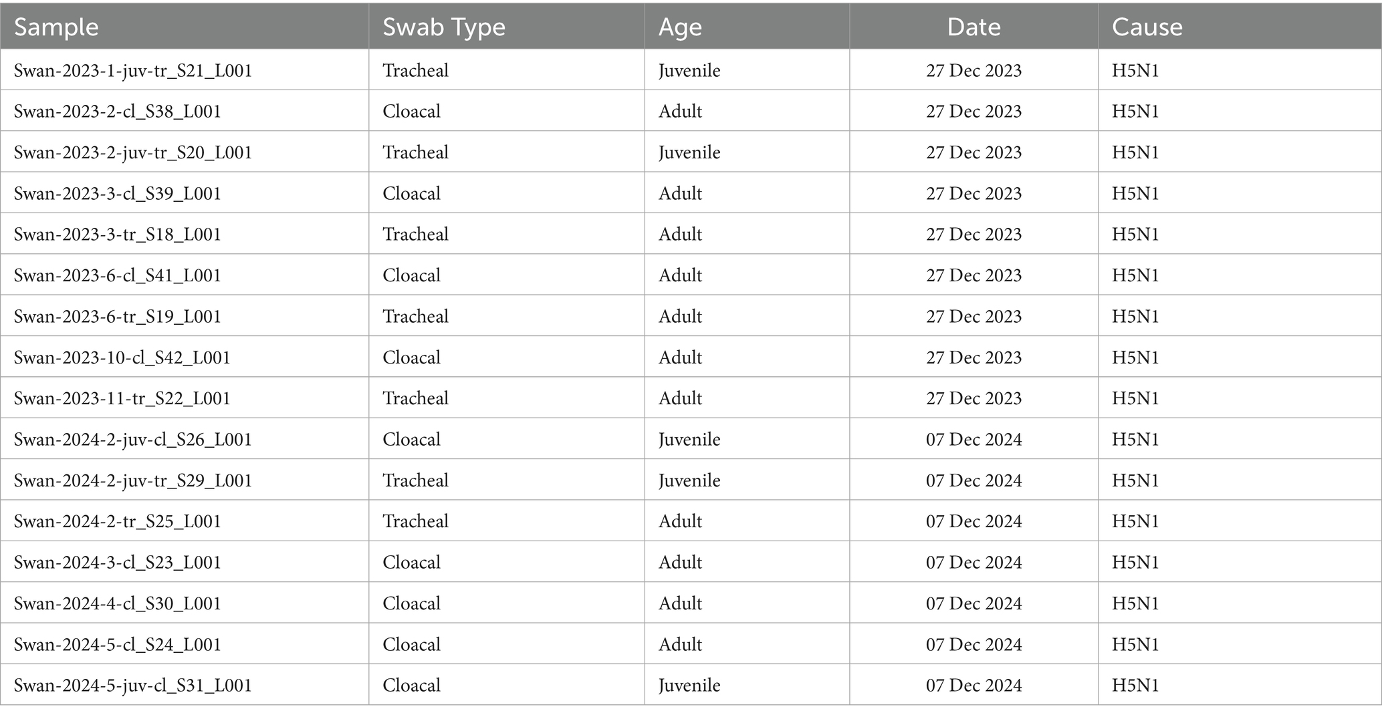Select 07 Dec 2024 date for Swan-2024-2-tr_S25_L001
The image size is (1382, 717).
(x=973, y=521)
